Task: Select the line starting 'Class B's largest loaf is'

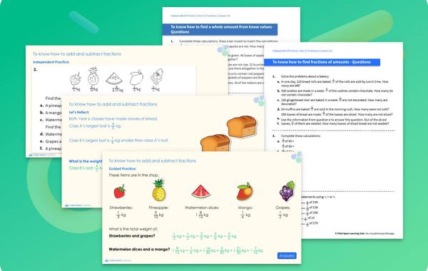Action: tap(118, 140)
